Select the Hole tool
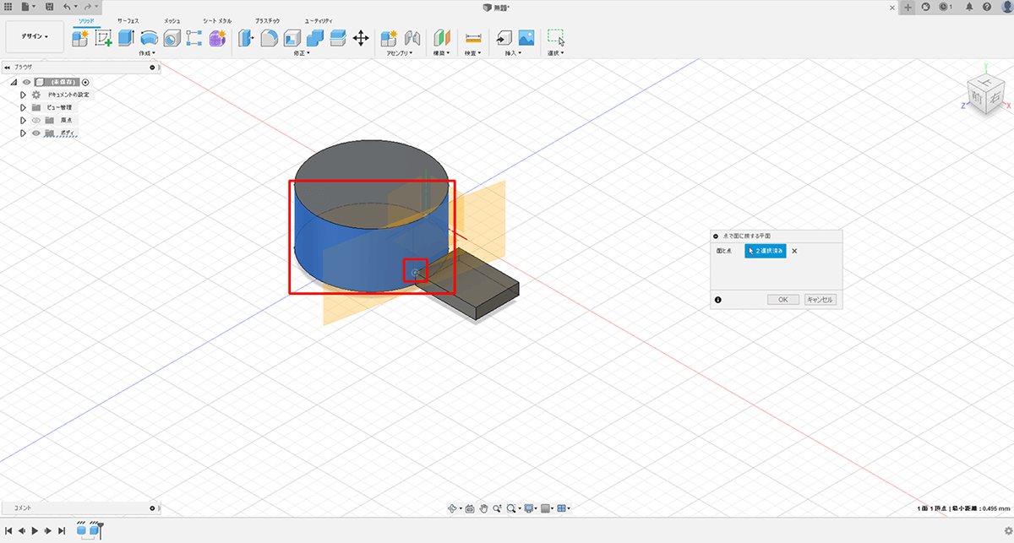This screenshot has height=543, width=1014. pyautogui.click(x=172, y=37)
